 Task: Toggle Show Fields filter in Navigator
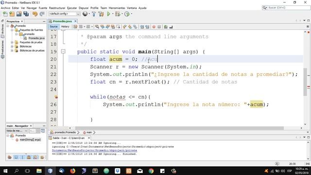pos(16,157)
